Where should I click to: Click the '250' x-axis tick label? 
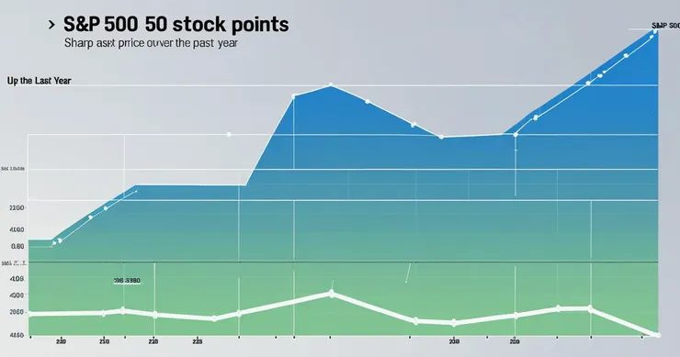(104, 341)
